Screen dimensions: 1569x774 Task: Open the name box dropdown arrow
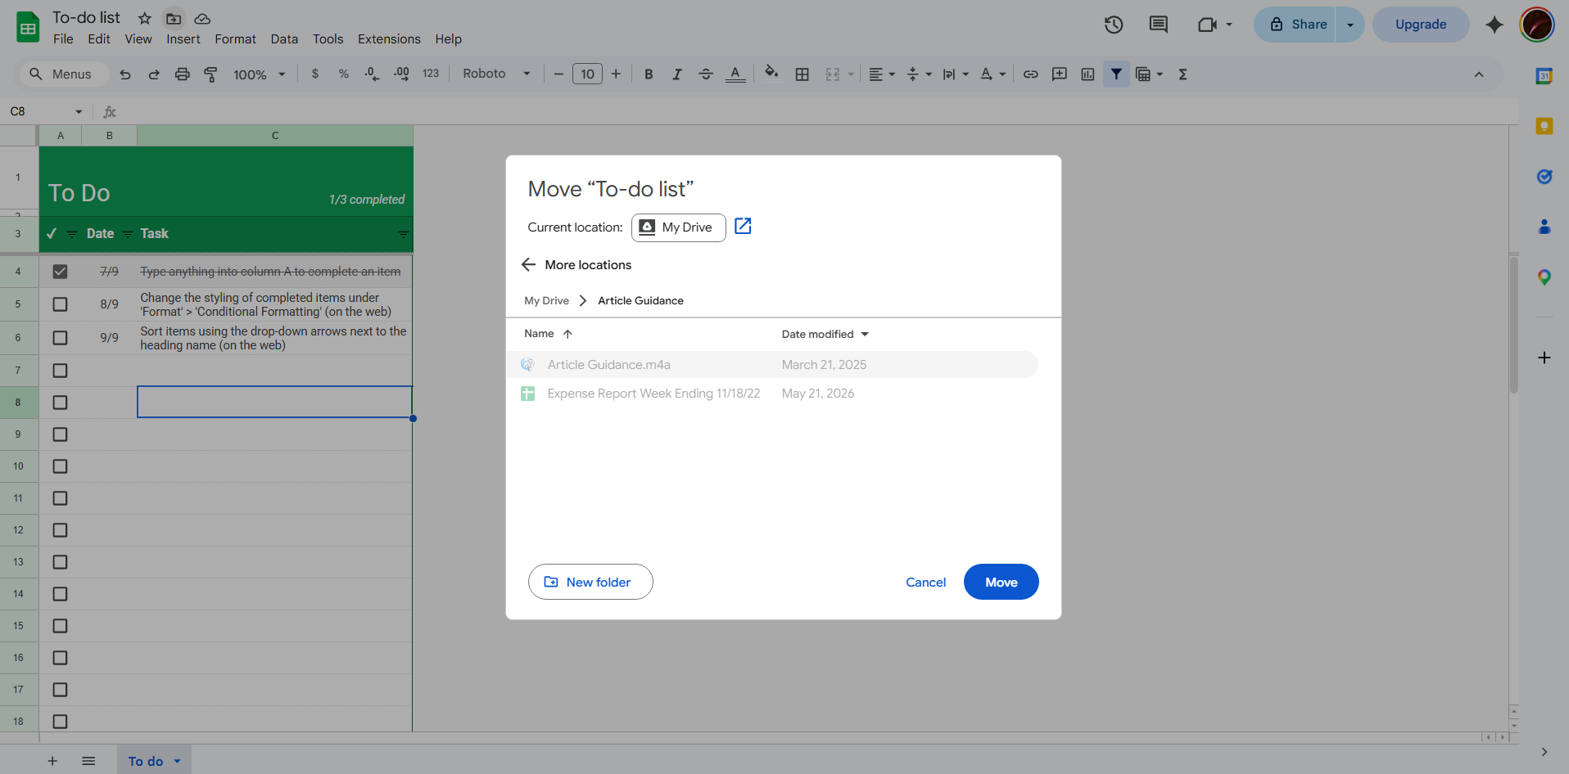[x=79, y=111]
